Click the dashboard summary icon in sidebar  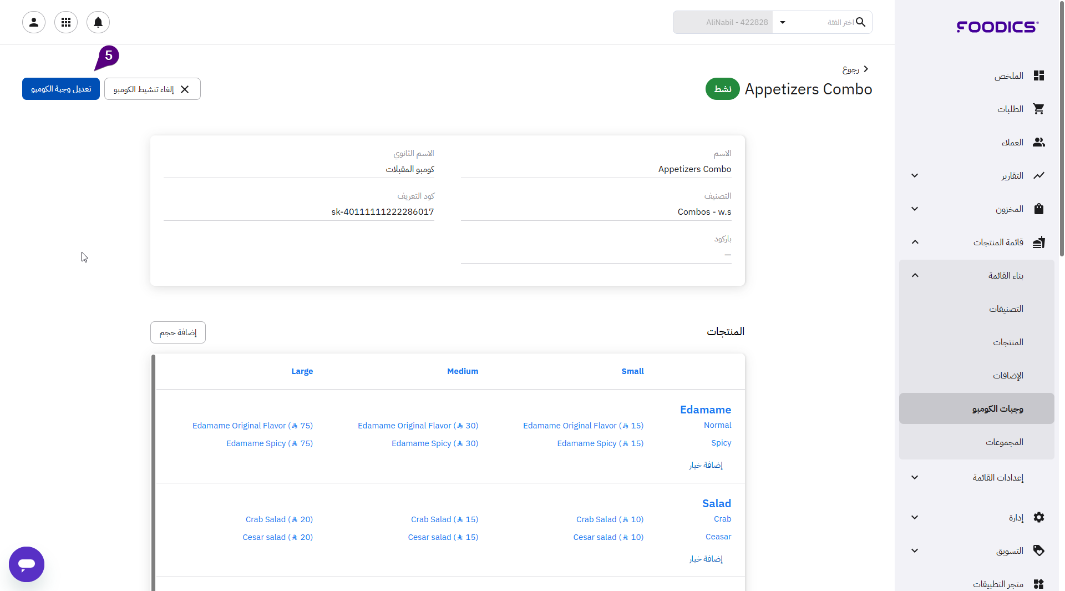1038,76
